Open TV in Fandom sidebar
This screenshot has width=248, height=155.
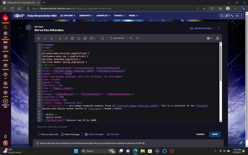point(5,76)
